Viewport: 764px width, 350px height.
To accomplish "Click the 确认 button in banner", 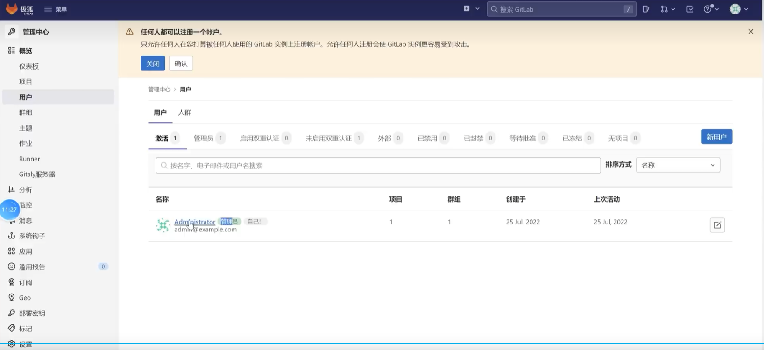I will (181, 63).
